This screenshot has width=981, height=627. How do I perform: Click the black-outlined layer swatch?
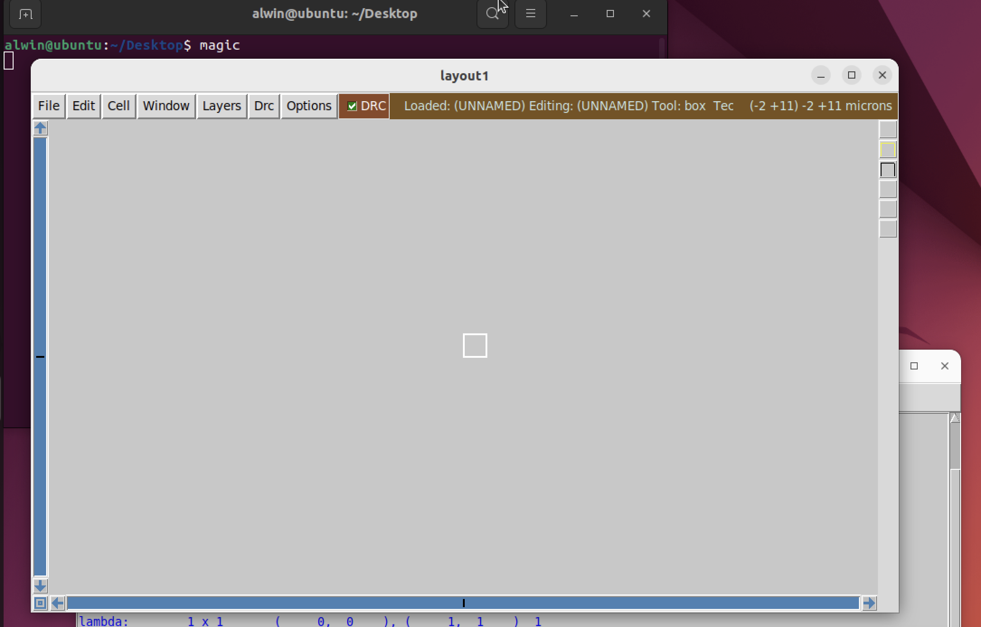point(887,170)
